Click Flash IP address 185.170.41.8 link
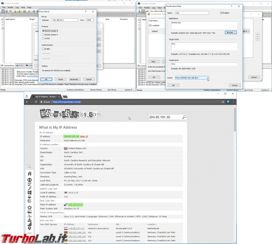 (x=75, y=205)
